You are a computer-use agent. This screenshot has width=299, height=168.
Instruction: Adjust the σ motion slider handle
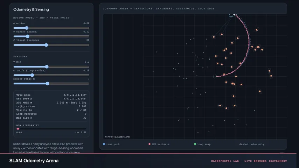tap(27, 28)
